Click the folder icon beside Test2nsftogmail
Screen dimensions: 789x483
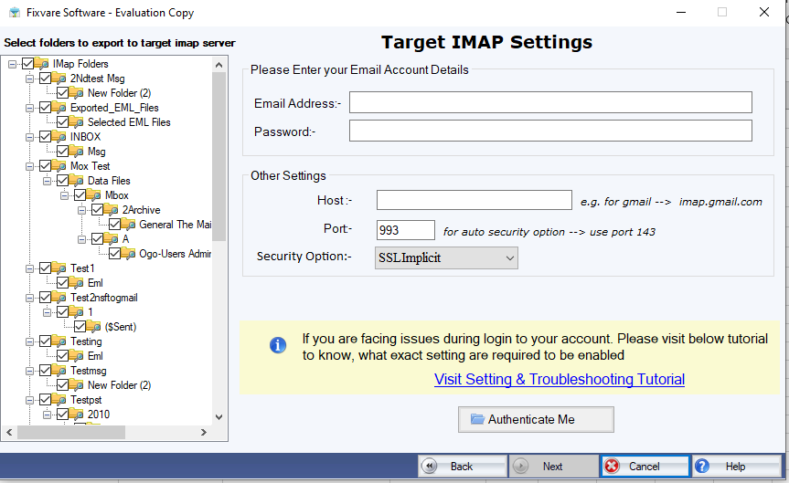[x=59, y=298]
